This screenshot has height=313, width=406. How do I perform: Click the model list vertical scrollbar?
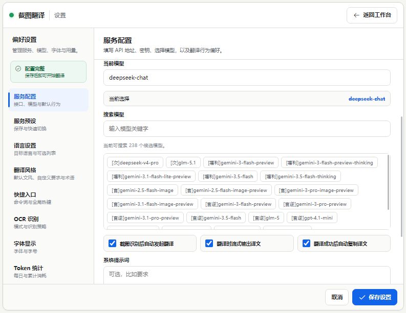click(388, 182)
